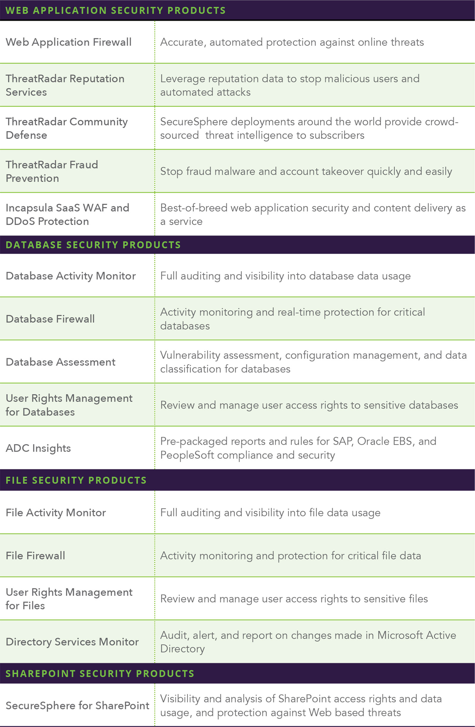Select SecureSphere for SharePoint product name

coord(78,706)
